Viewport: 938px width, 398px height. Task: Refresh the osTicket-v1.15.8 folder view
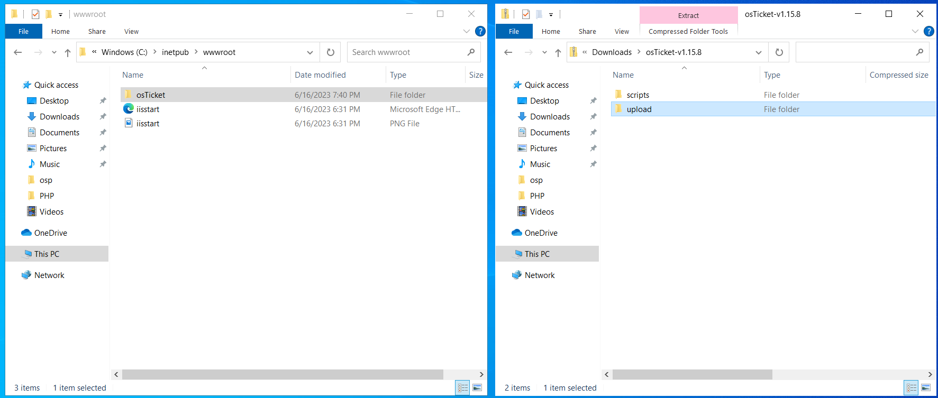point(779,52)
